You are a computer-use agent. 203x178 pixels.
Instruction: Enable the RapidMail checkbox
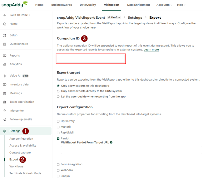click(x=58, y=133)
